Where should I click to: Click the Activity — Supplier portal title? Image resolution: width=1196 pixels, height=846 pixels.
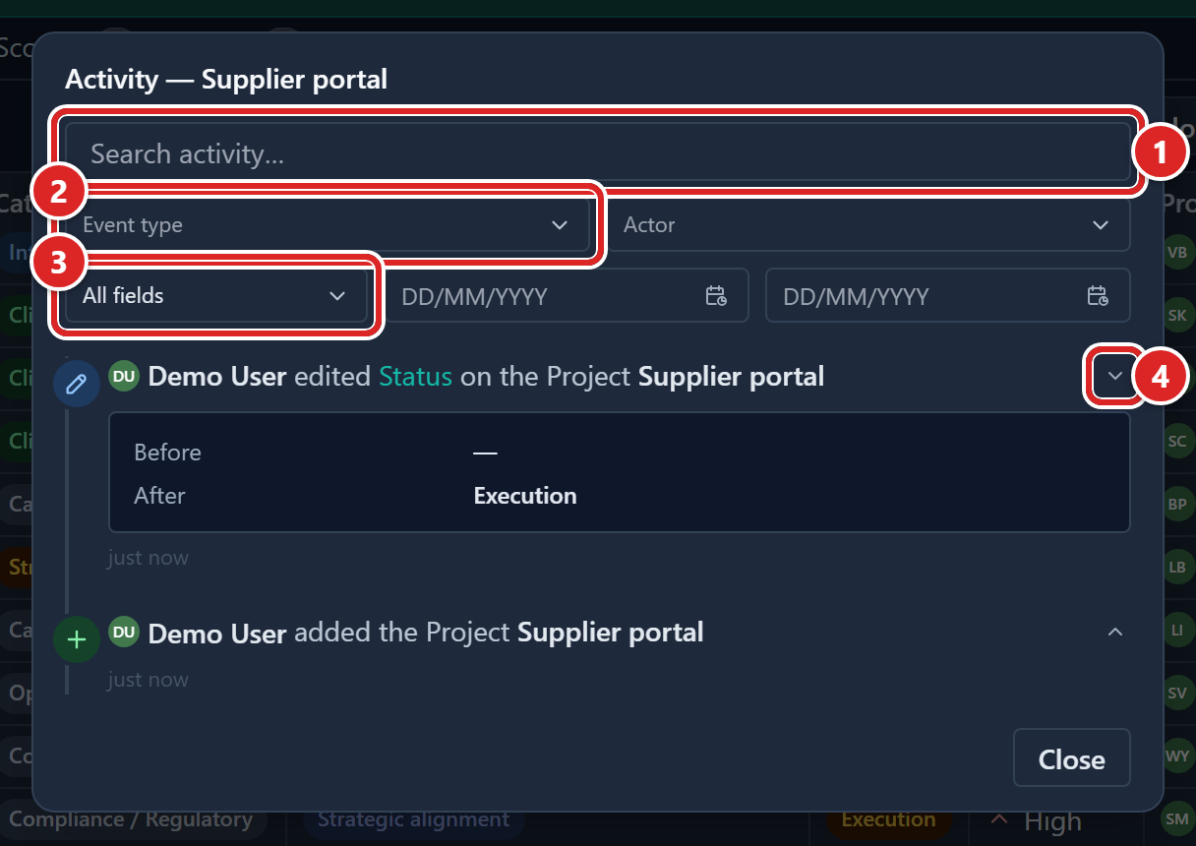226,79
